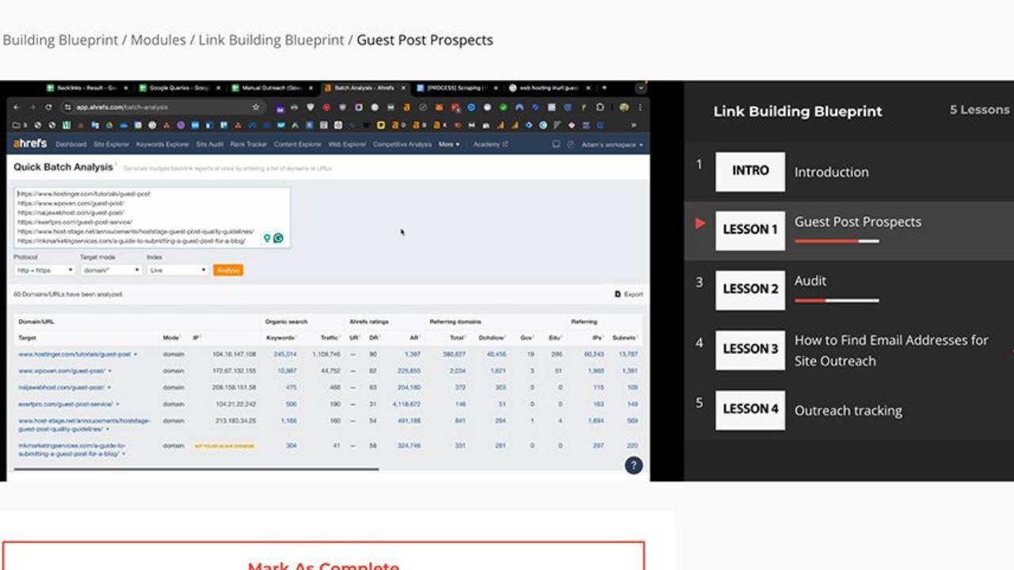Click the 40,456 dofollow value for hostinger

tap(497, 354)
